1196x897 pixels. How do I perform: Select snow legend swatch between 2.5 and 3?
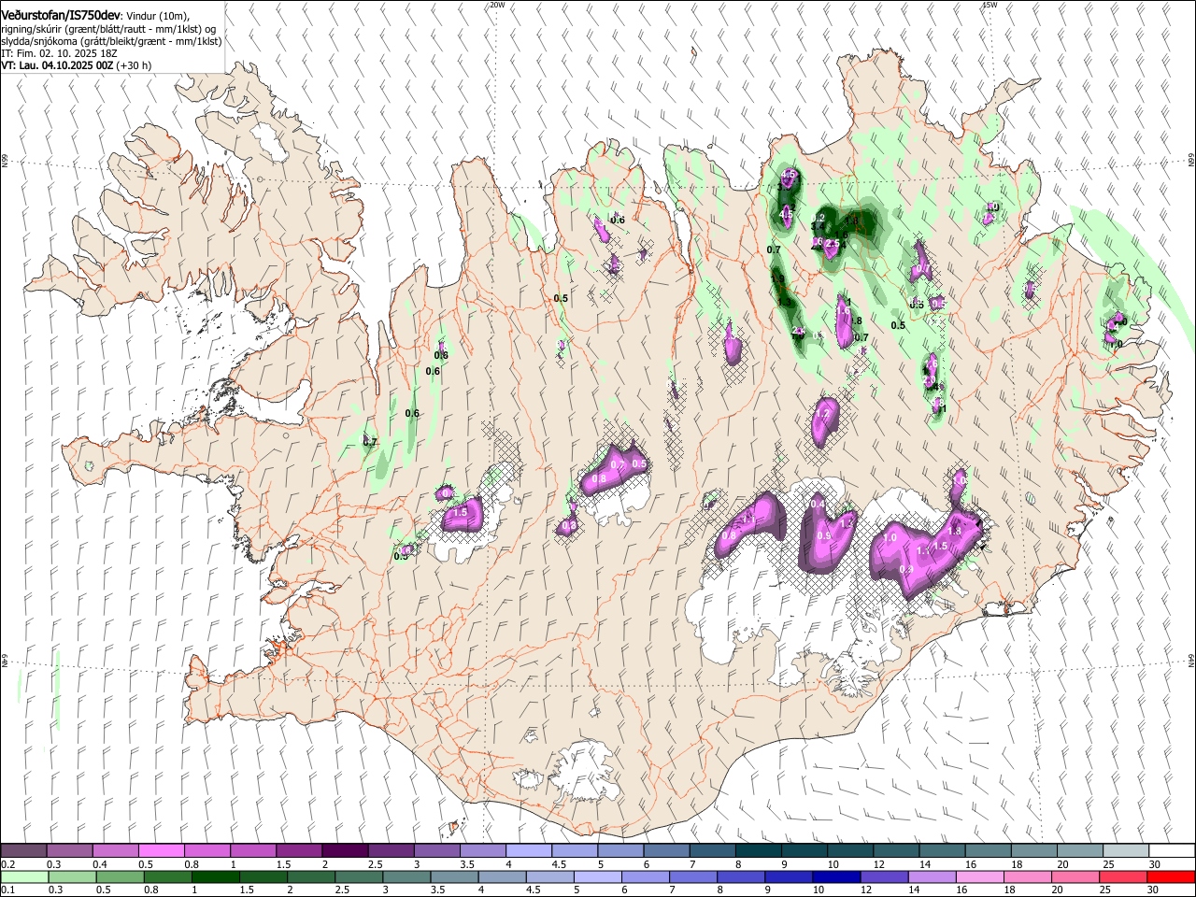[x=391, y=850]
